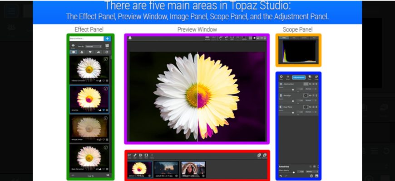Click the Apply icon in Image Panel
The height and width of the screenshot is (181, 395).
(259, 156)
